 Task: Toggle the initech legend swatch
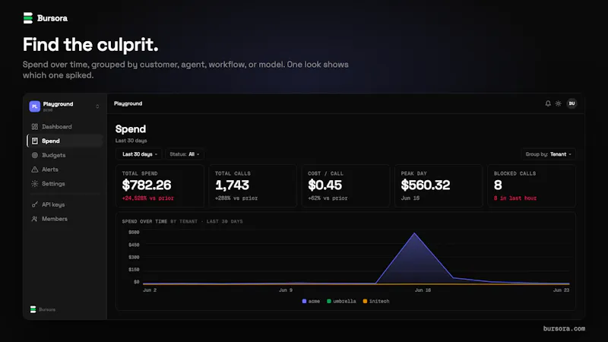365,301
